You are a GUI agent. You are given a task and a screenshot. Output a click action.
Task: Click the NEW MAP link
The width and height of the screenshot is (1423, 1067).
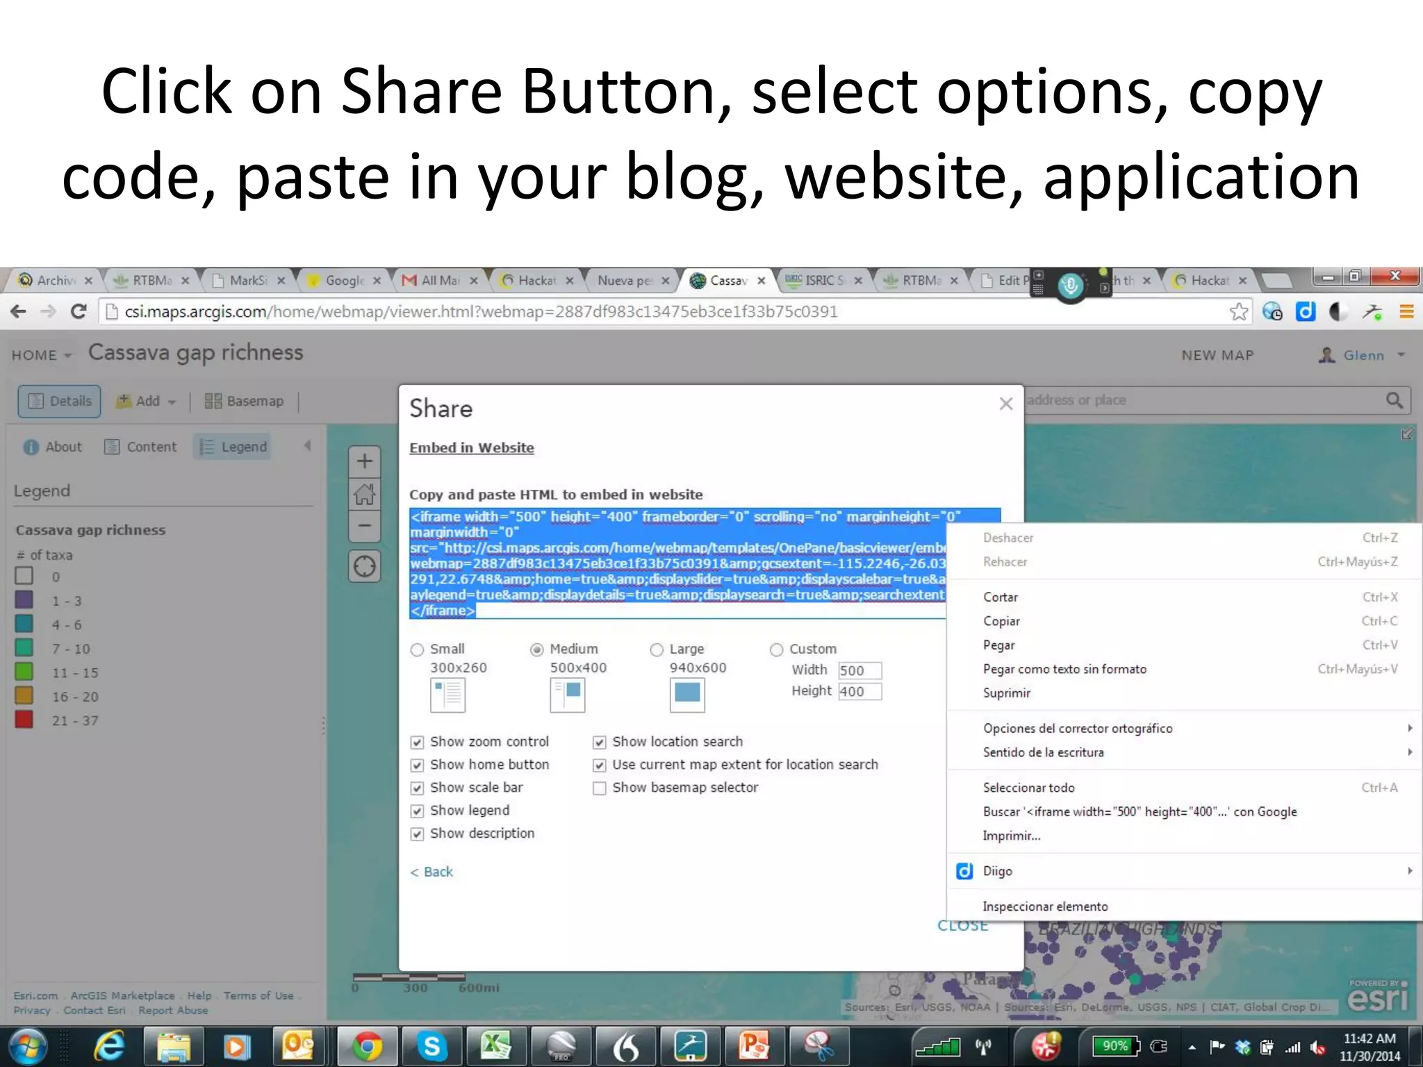1217,355
